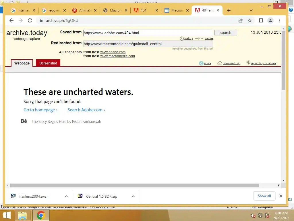
Task: Click the vertical scrollbar thumb
Action: point(283,60)
